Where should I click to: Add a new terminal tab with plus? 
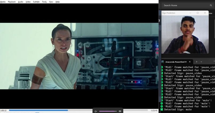(x=197, y=62)
